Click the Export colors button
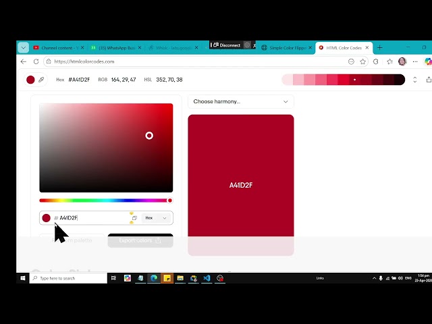432x324 pixels. coord(140,240)
